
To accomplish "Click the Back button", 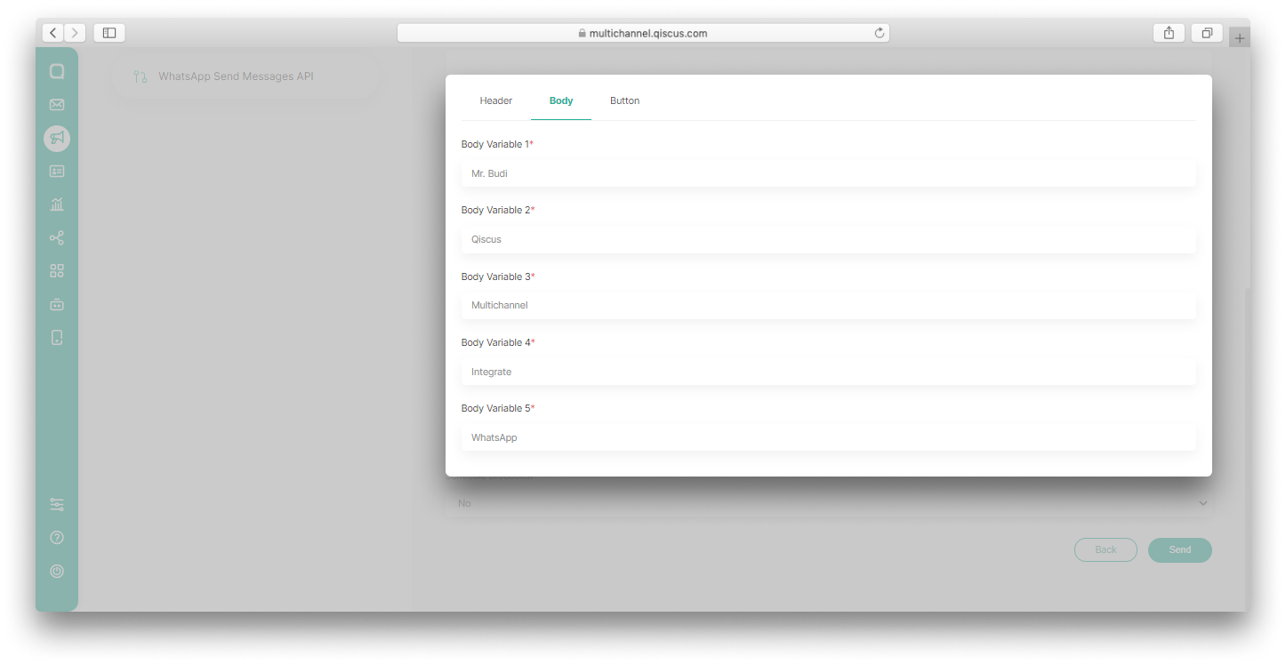I will point(1105,549).
